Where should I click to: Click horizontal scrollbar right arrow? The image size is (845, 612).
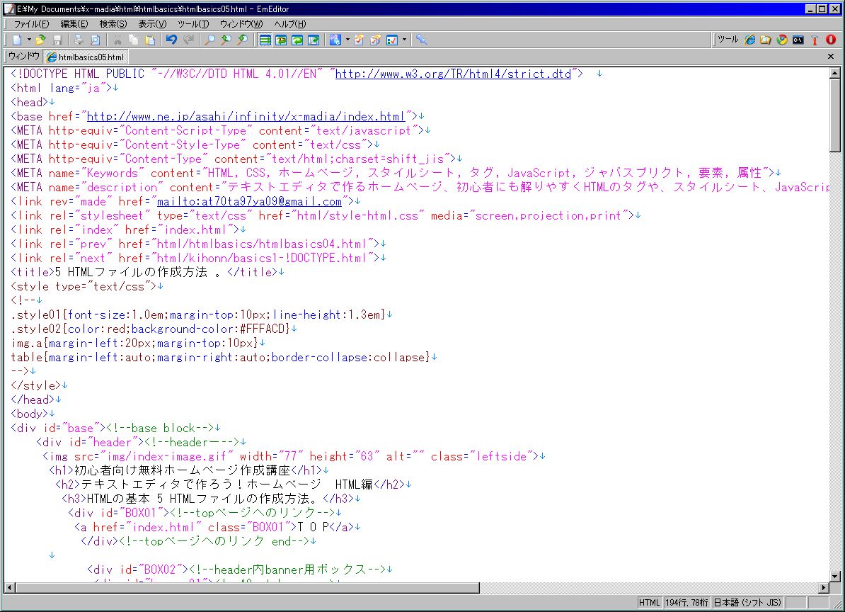point(824,587)
